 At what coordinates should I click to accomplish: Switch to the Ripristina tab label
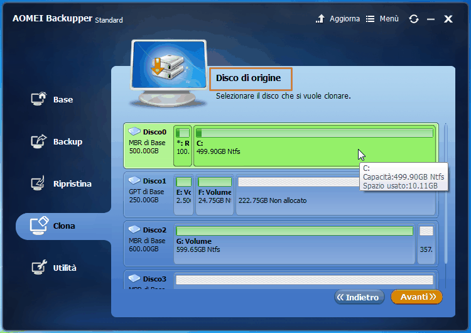(x=72, y=183)
